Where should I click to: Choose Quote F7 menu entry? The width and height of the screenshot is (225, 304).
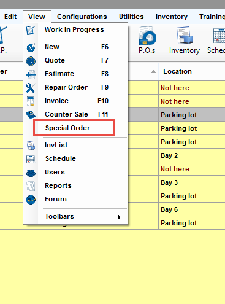tap(75, 61)
